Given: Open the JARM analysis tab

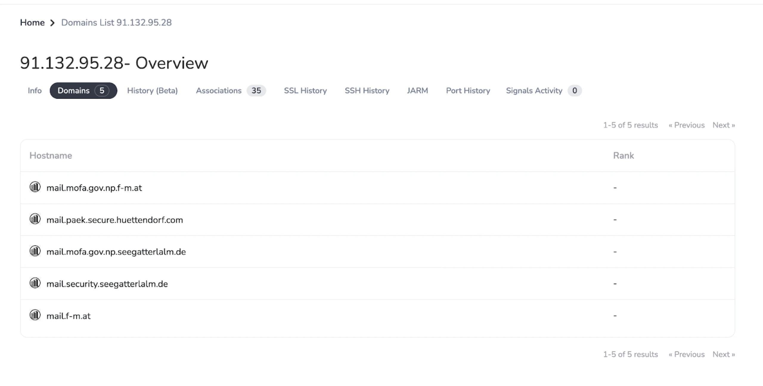Looking at the screenshot, I should [417, 91].
